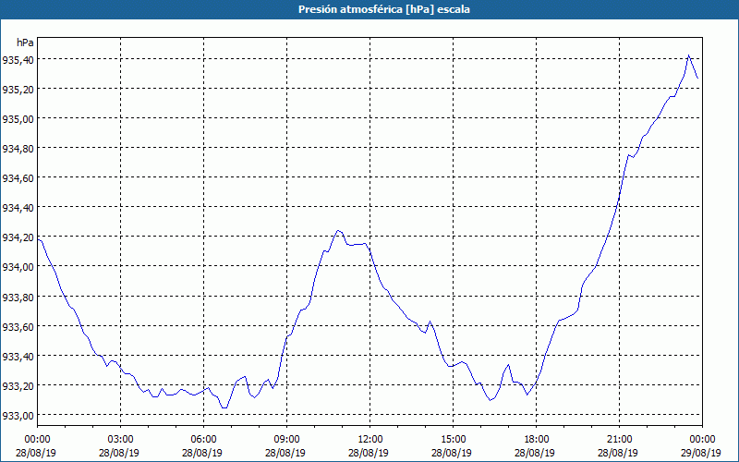Click the 21:00 time axis label

pos(619,440)
